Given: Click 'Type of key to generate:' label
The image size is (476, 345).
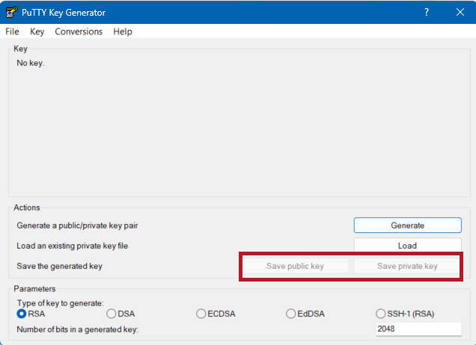Looking at the screenshot, I should [x=60, y=303].
